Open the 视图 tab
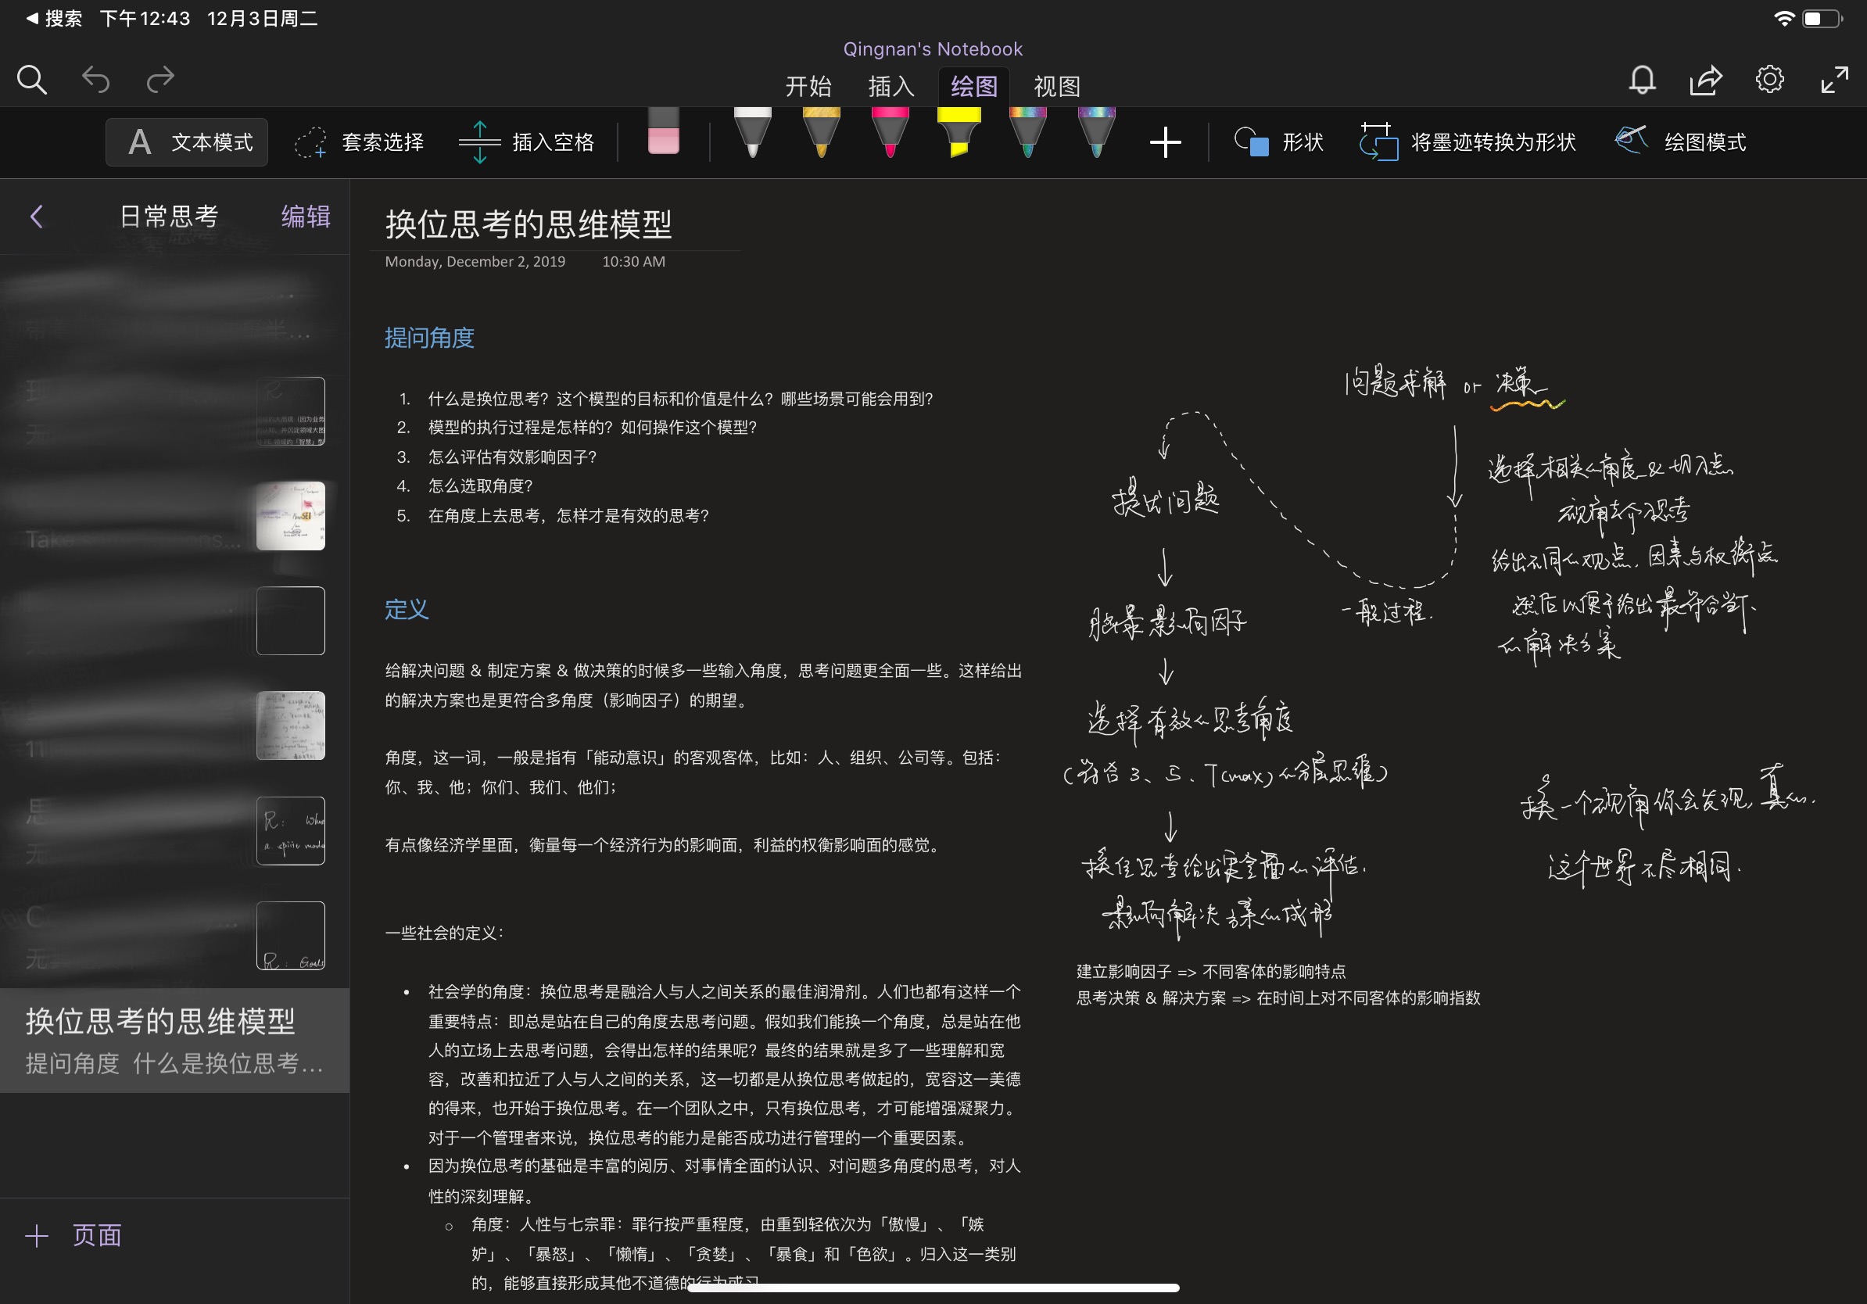Screen dimensions: 1867x1304 pos(1056,86)
